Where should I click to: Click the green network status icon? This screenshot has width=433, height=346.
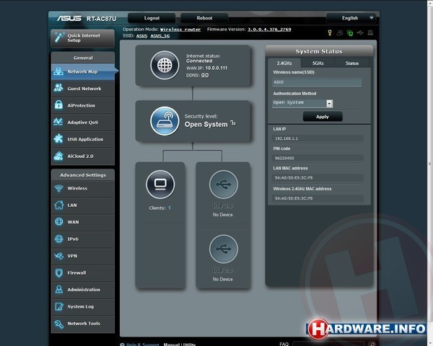tap(350, 33)
